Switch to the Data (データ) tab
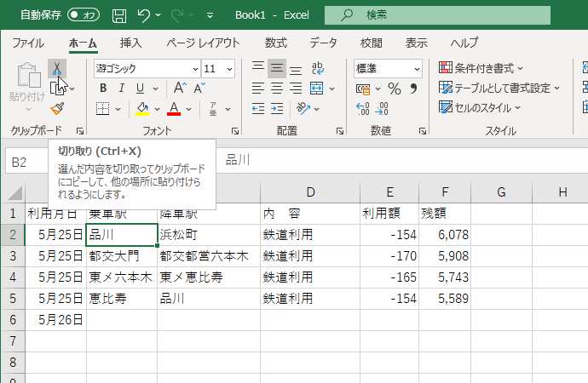This screenshot has width=588, height=383. (x=323, y=43)
